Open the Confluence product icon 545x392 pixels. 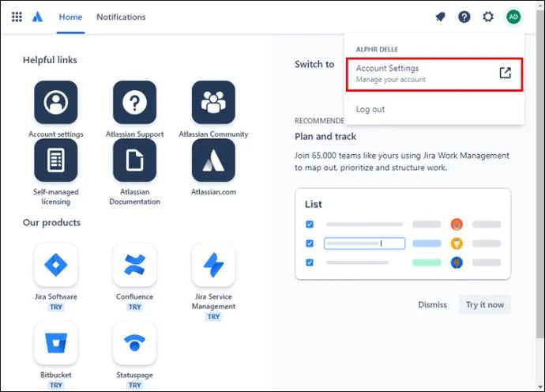tap(134, 265)
